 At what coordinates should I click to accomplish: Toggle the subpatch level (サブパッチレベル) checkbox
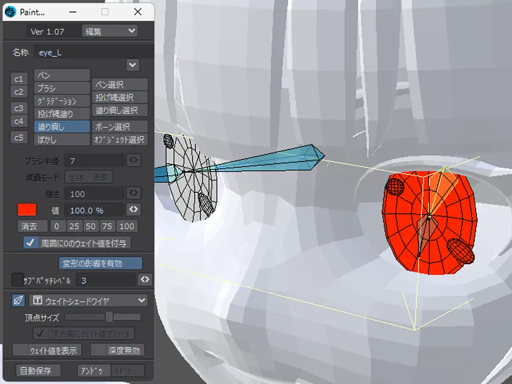click(x=17, y=280)
